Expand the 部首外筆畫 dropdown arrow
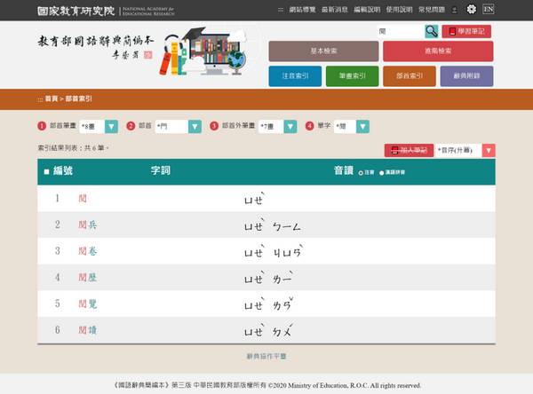This screenshot has height=394, width=533. [x=290, y=126]
